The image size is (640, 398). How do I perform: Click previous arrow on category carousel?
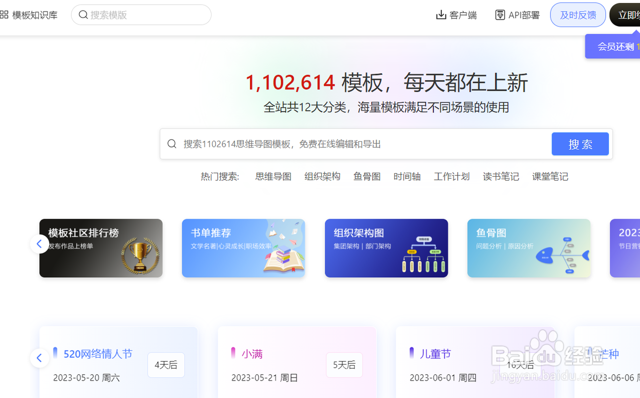tap(39, 244)
